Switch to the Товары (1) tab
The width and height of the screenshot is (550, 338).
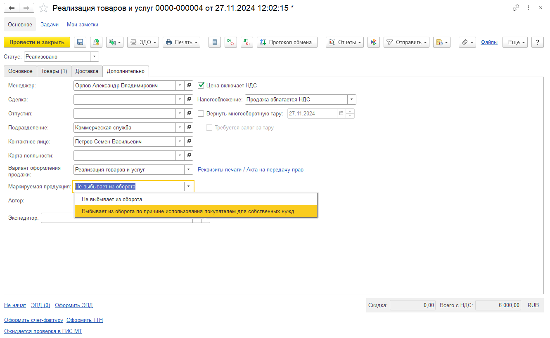pyautogui.click(x=54, y=71)
